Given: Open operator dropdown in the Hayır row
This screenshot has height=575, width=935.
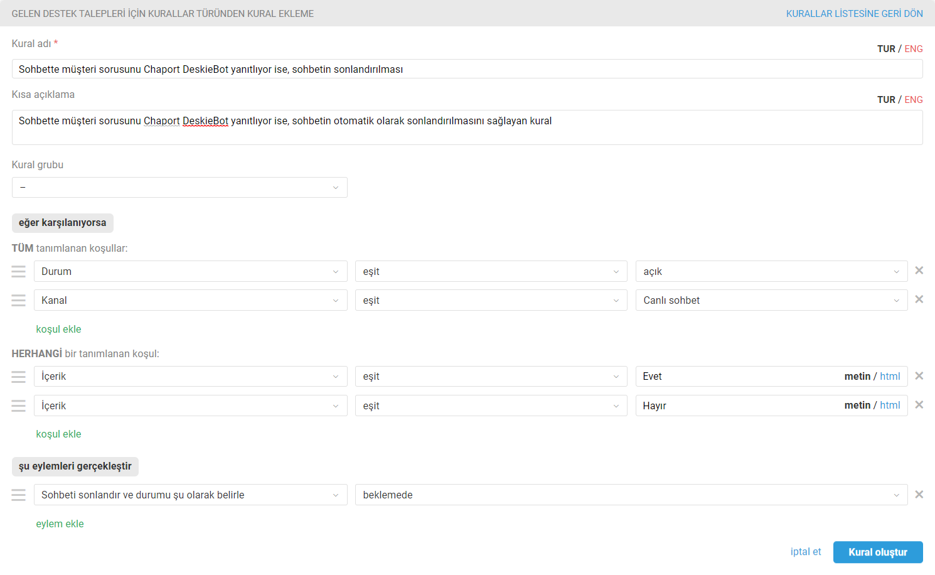Looking at the screenshot, I should click(x=491, y=406).
